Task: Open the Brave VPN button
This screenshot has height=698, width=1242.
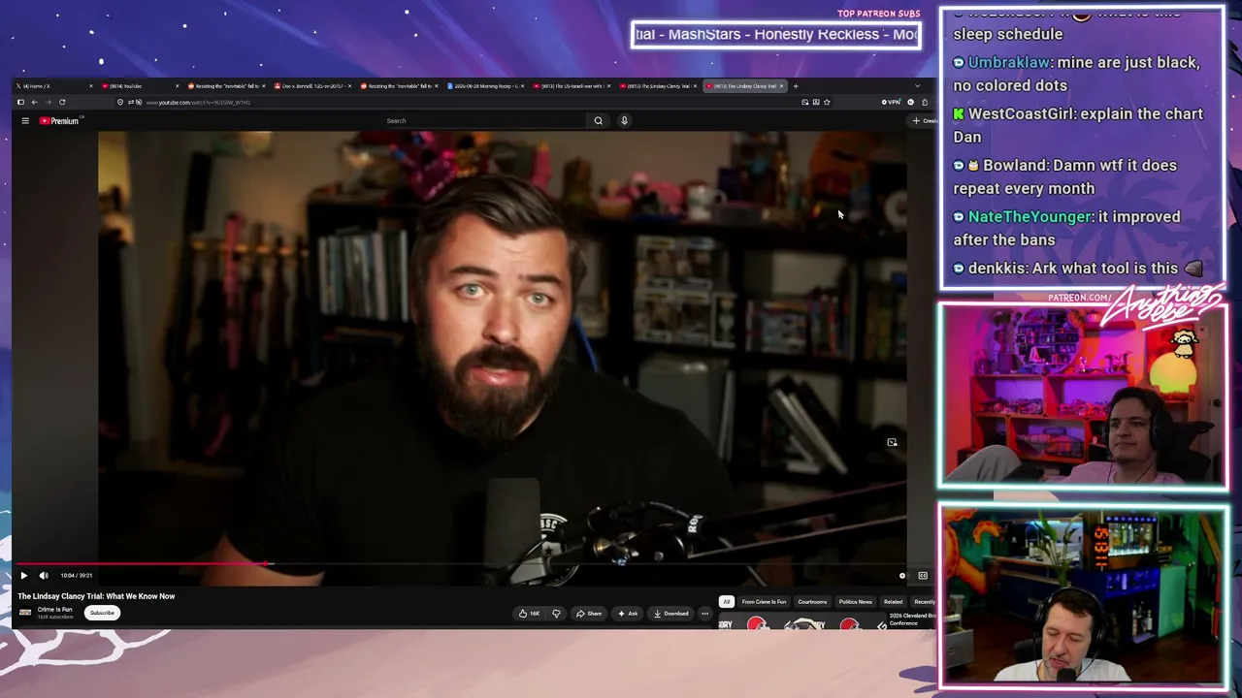Action: pyautogui.click(x=890, y=102)
